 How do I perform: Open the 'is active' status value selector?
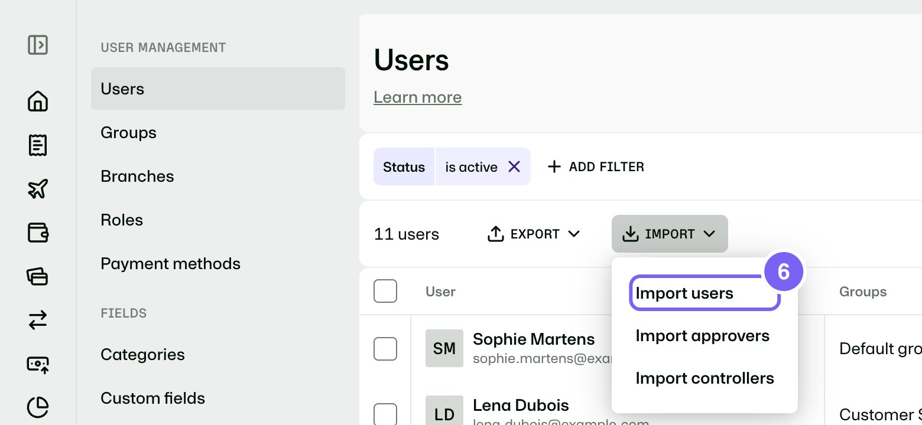point(472,167)
